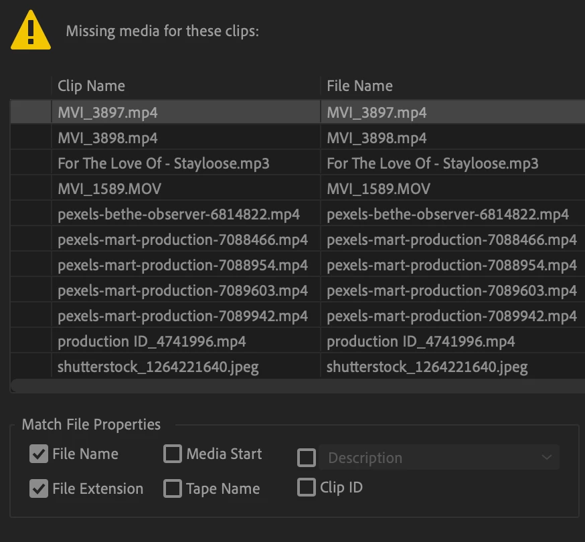
Task: Choose For The Love Of - Stayloose.mp3 clip
Action: click(163, 163)
